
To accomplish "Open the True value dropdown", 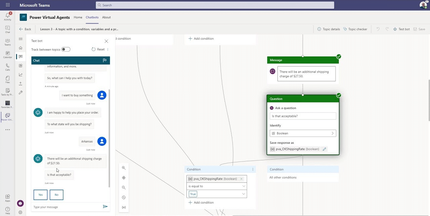I will 217,194.
